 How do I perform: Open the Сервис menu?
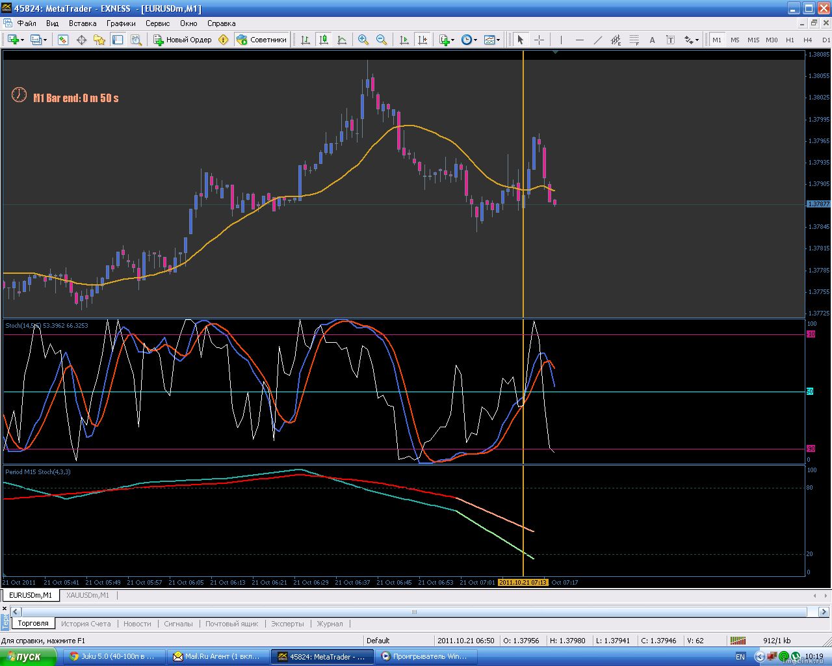[x=157, y=23]
